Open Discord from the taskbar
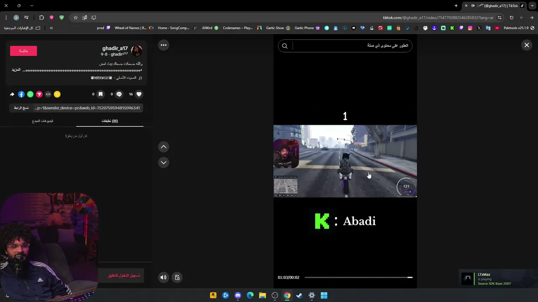The height and width of the screenshot is (302, 538). click(x=238, y=295)
